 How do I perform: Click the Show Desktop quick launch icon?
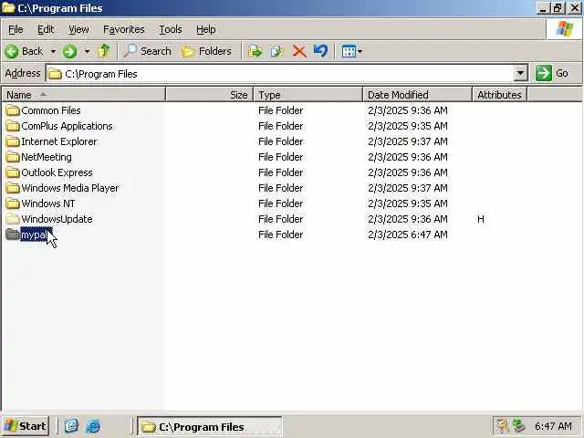pyautogui.click(x=71, y=426)
